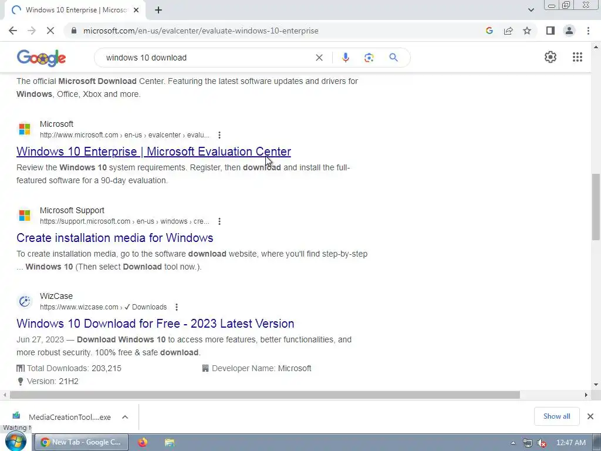601x451 pixels.
Task: Open a new tab with plus button
Action: click(158, 10)
